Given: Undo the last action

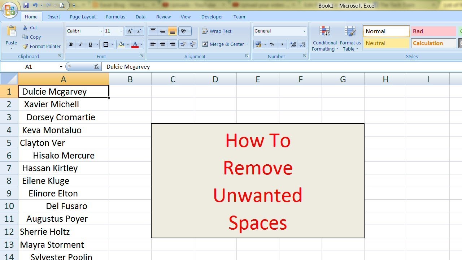Looking at the screenshot, I should [x=35, y=5].
